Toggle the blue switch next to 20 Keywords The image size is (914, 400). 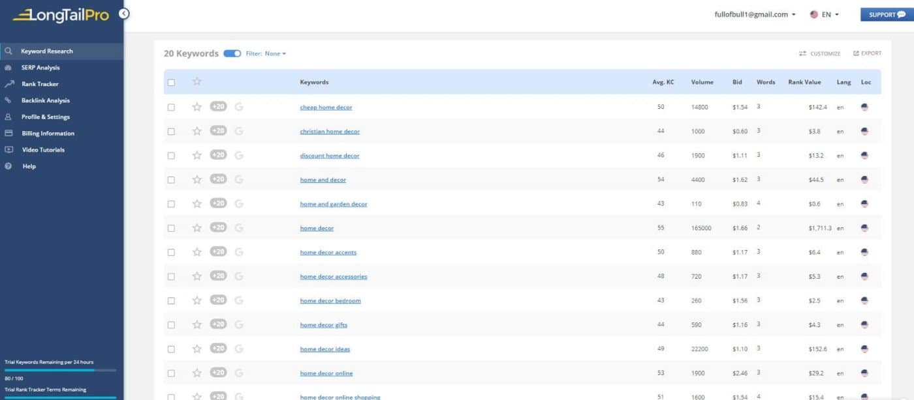coord(232,53)
